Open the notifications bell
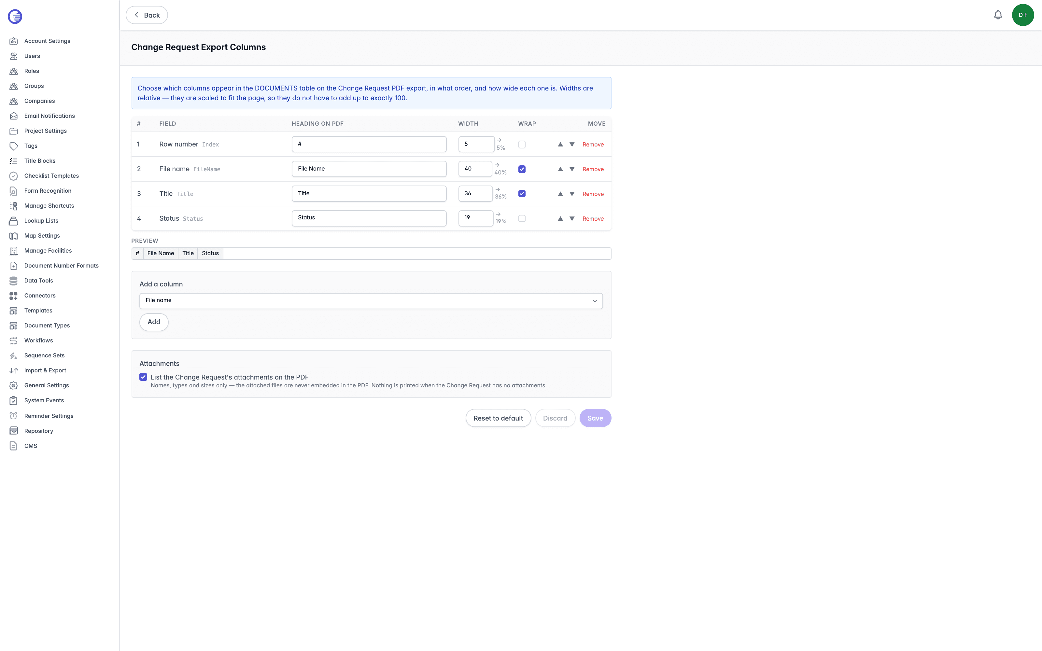Image resolution: width=1042 pixels, height=651 pixels. [998, 15]
